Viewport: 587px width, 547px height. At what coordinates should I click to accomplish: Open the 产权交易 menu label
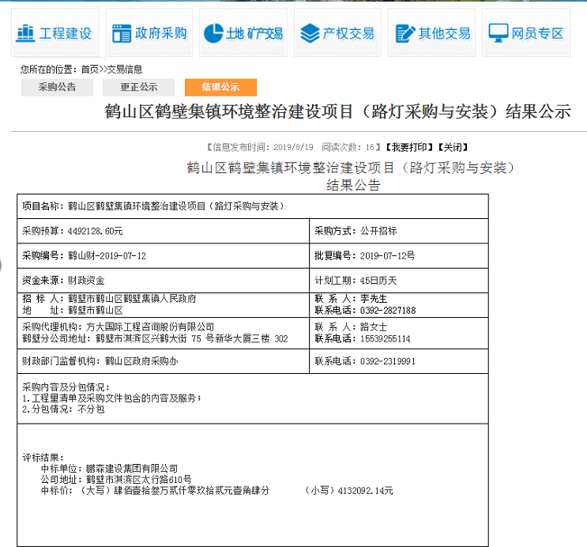click(x=348, y=33)
